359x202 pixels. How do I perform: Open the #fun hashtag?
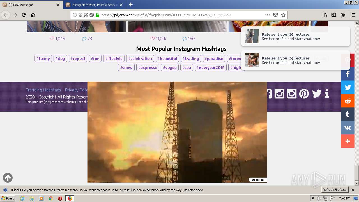(95, 59)
